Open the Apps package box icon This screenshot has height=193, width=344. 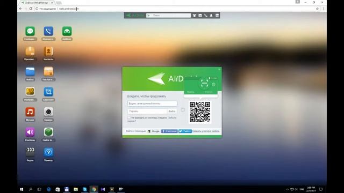(30, 51)
